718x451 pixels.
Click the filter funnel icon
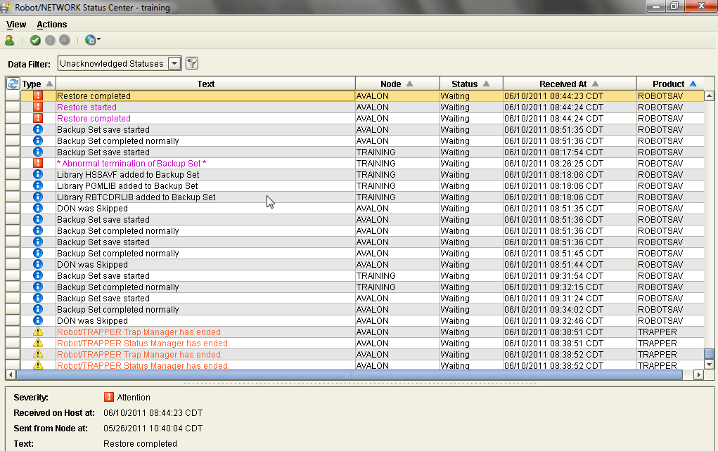(x=192, y=63)
